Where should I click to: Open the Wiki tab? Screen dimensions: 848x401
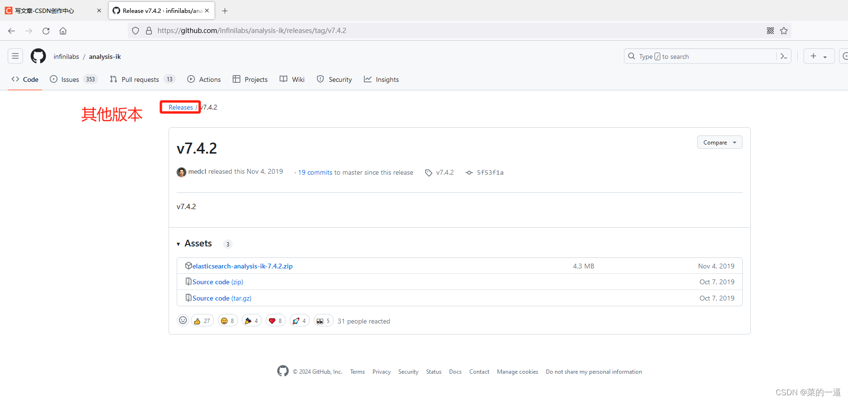pyautogui.click(x=292, y=79)
